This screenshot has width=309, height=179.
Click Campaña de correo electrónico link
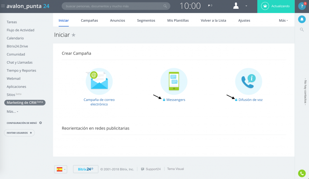pos(99,102)
